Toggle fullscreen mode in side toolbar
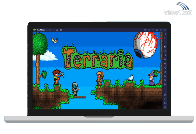The width and height of the screenshot is (196, 134). pyautogui.click(x=165, y=34)
